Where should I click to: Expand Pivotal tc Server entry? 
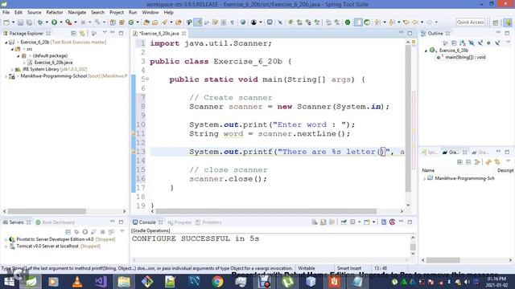coord(6,239)
